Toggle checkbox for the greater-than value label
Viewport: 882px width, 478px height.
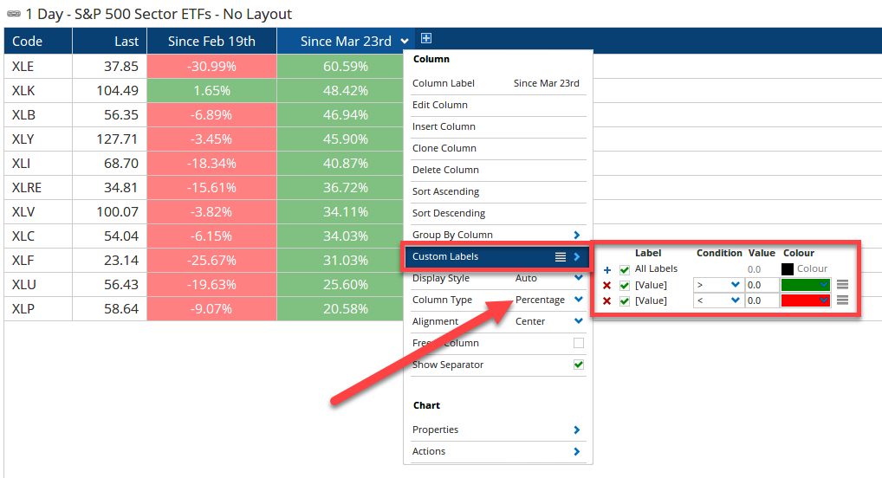(625, 285)
